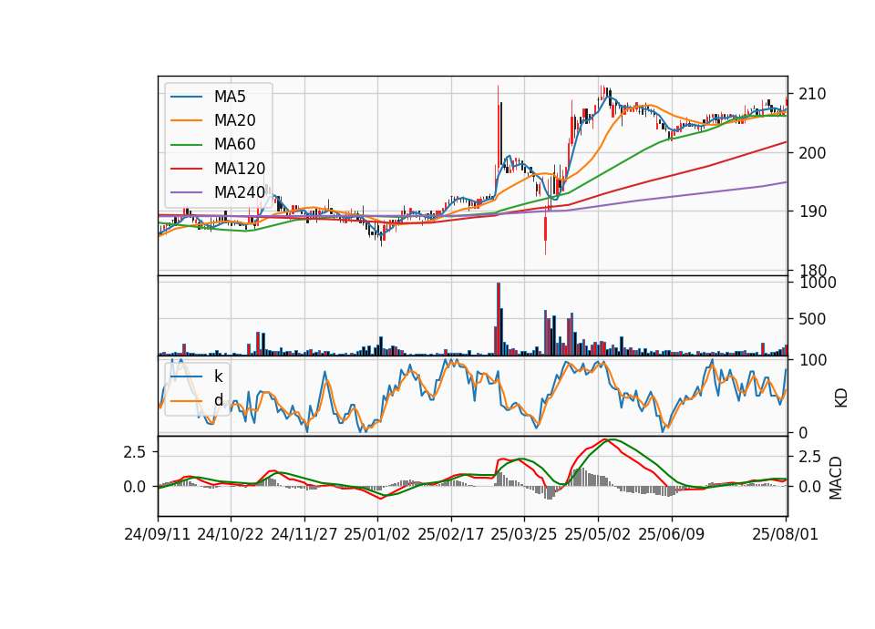The image size is (875, 629).
Task: Click the 25/01/02 date axis label
Action: [377, 534]
